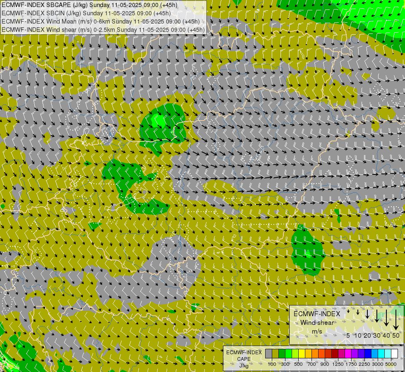Click the 30 m/s wind shear legend arrow
The image size is (405, 372).
(x=377, y=316)
